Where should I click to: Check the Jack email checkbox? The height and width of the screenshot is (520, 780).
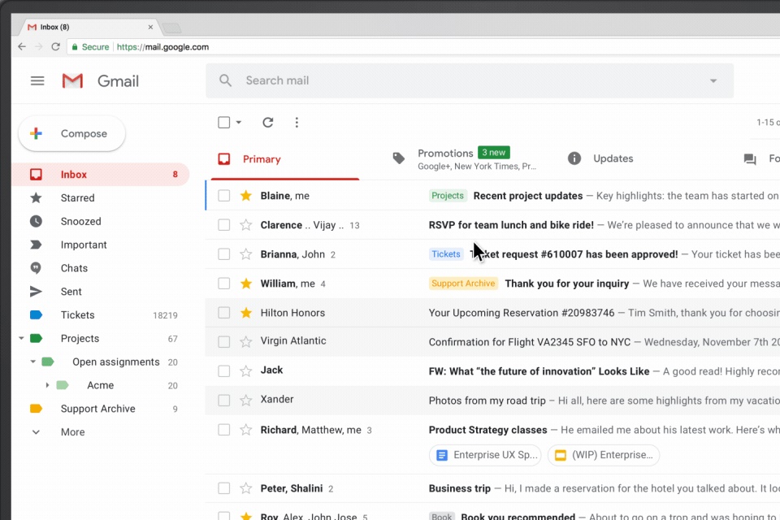point(224,371)
